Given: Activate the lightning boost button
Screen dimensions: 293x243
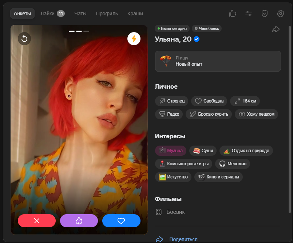Looking at the screenshot, I should (134, 39).
